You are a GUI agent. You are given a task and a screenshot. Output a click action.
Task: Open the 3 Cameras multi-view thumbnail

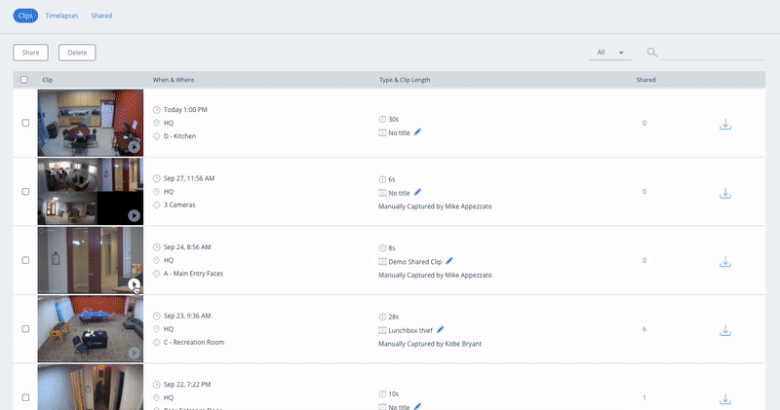coord(91,191)
